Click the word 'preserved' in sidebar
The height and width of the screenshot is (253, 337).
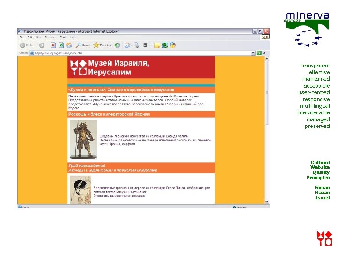tap(317, 126)
